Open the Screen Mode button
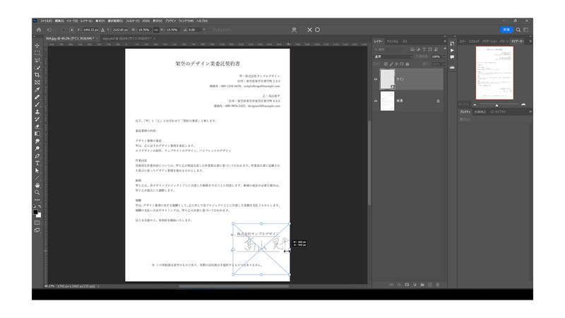 (37, 230)
